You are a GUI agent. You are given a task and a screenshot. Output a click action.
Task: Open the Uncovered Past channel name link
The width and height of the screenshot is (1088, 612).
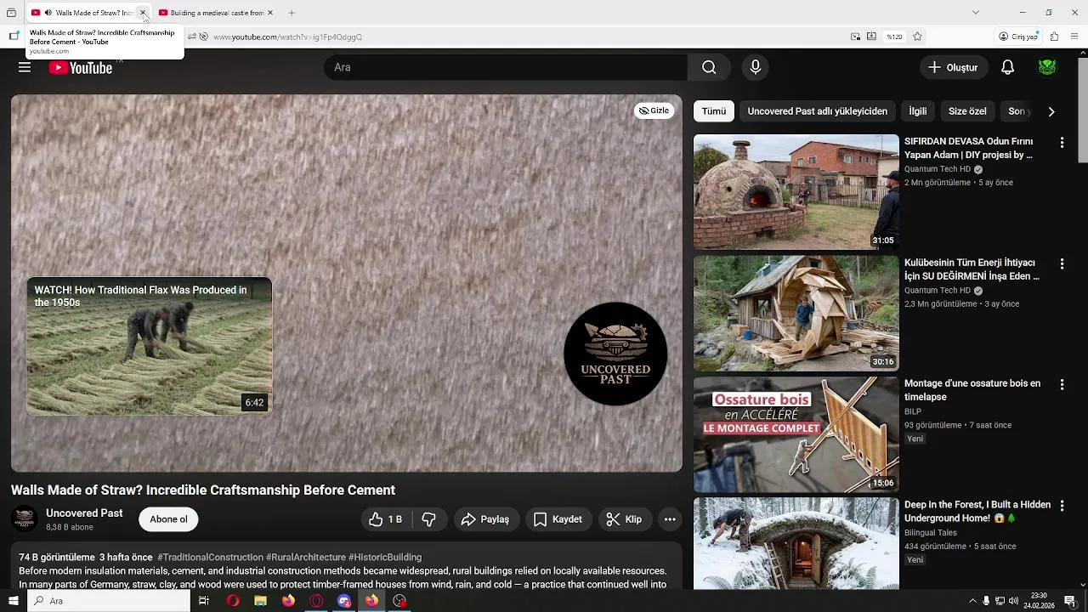(x=84, y=513)
